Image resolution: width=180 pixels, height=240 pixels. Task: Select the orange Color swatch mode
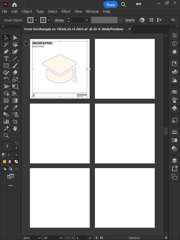pos(4,161)
